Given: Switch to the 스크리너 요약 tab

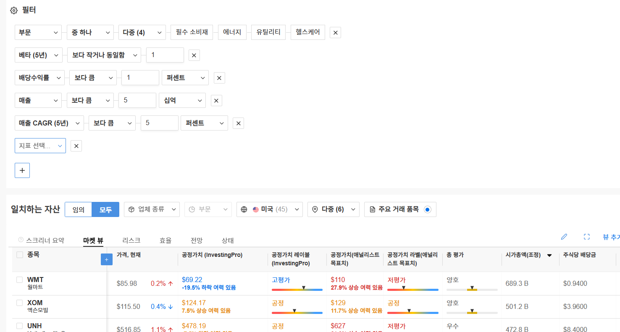Looking at the screenshot, I should (45, 241).
